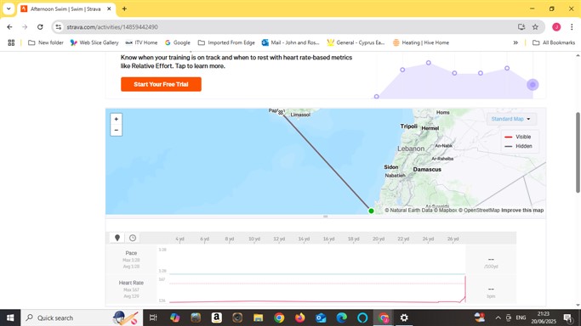The image size is (581, 326).
Task: Go back to the previous page
Action: pos(9,27)
